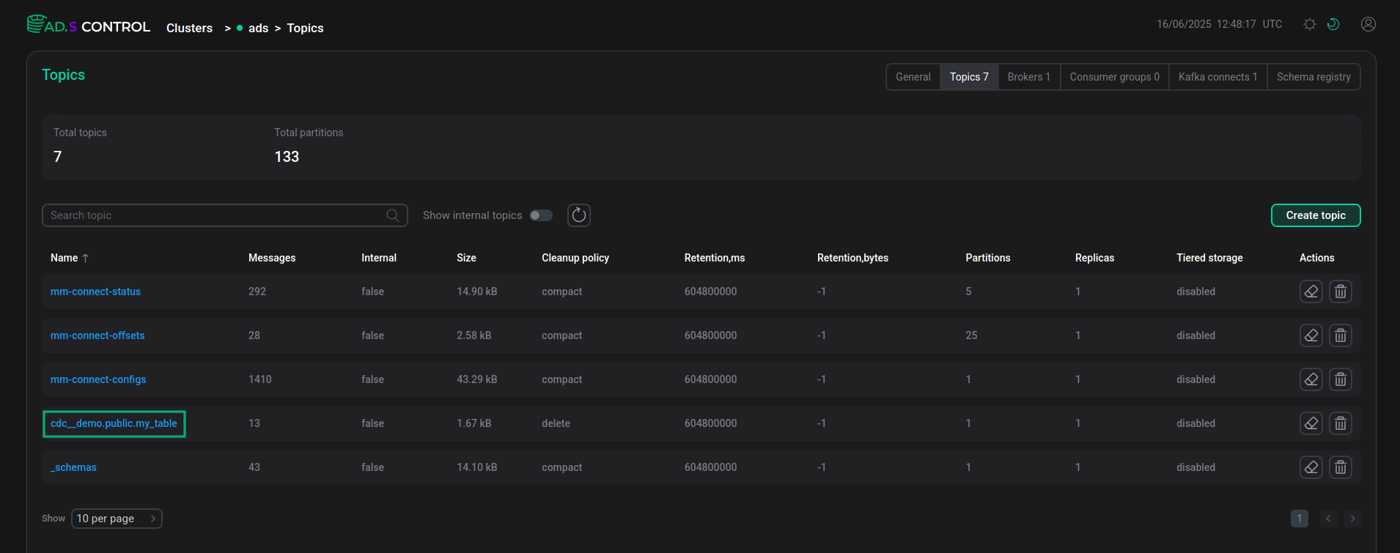The image size is (1400, 553).
Task: Navigate to Clusters breadcrumb
Action: pos(189,28)
